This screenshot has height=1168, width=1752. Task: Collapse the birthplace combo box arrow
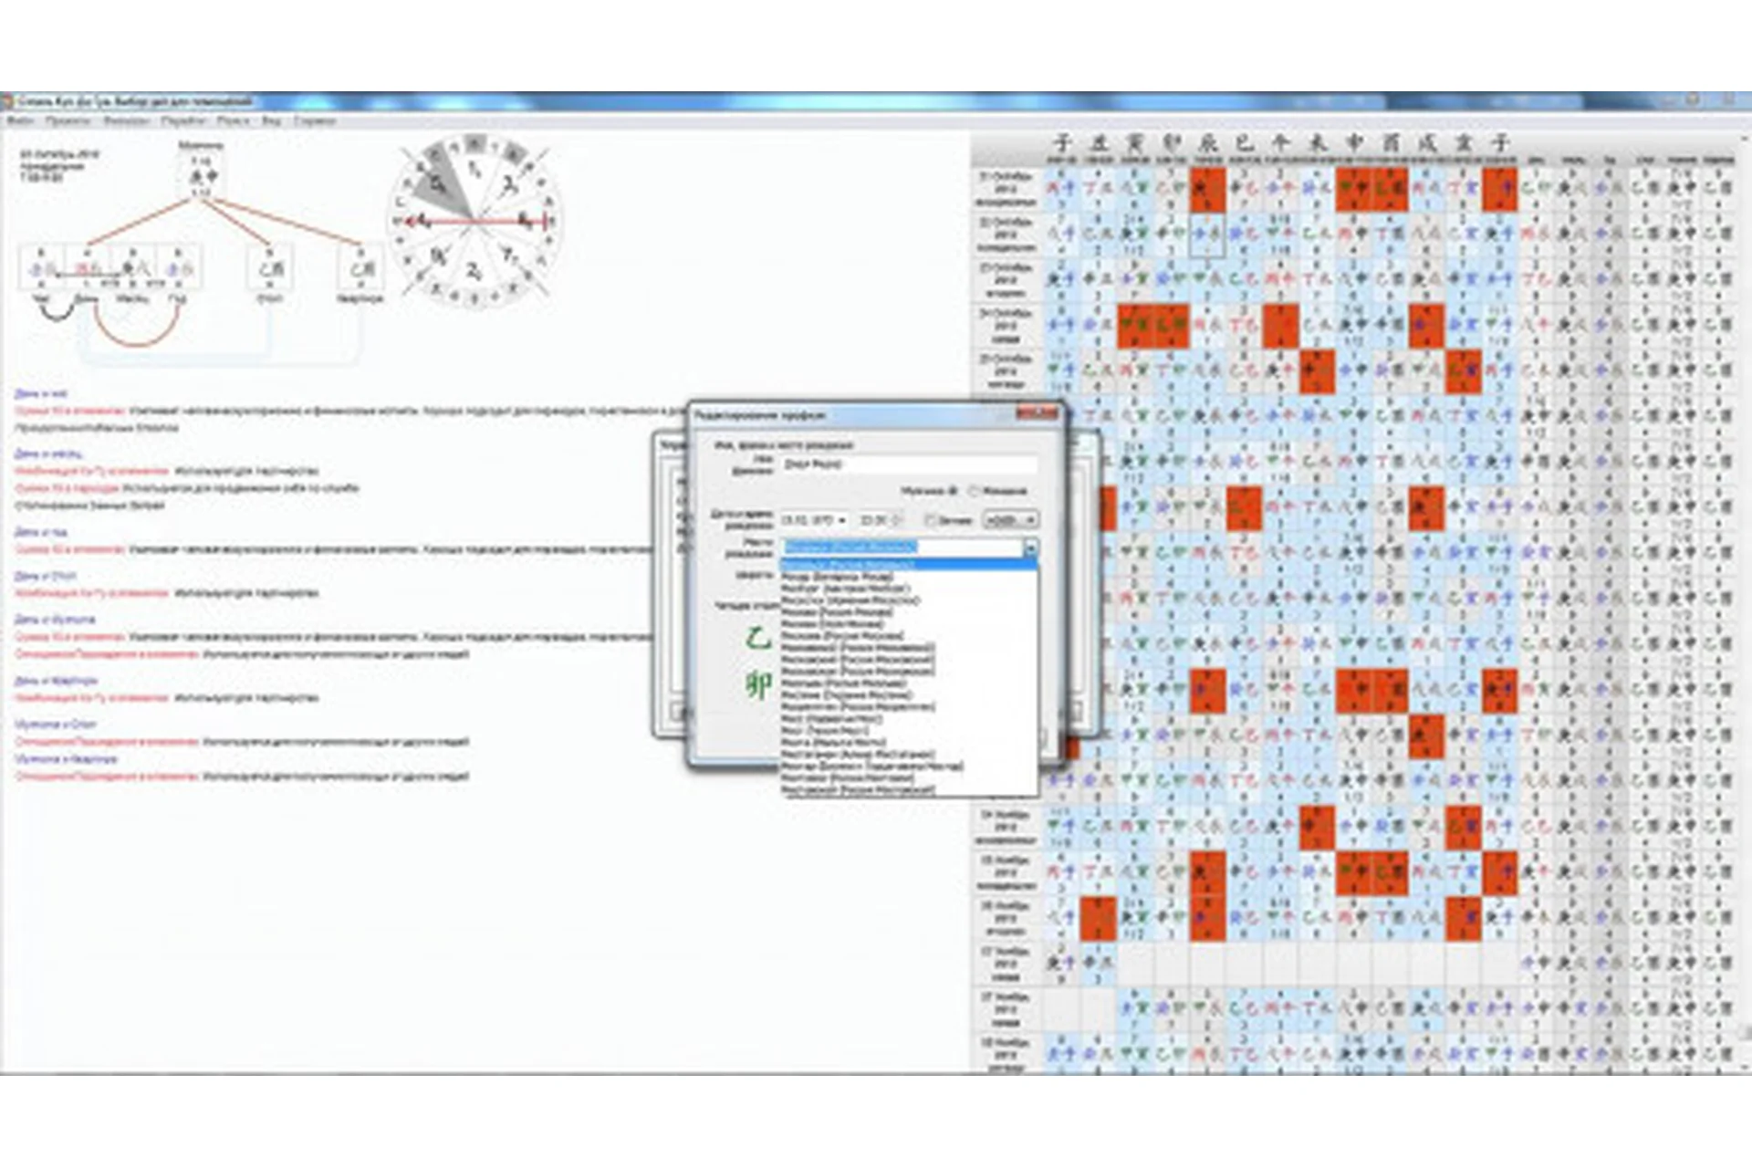(x=1030, y=547)
